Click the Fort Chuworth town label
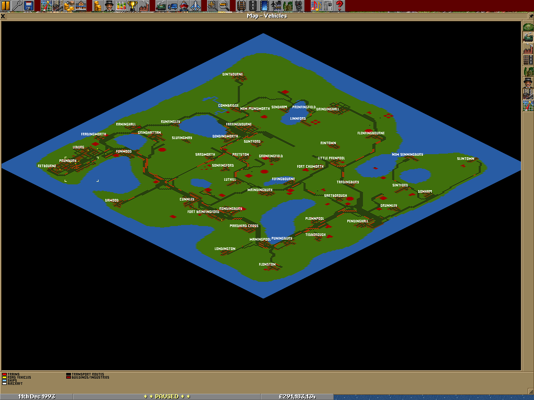This screenshot has height=400, width=534. pos(310,167)
